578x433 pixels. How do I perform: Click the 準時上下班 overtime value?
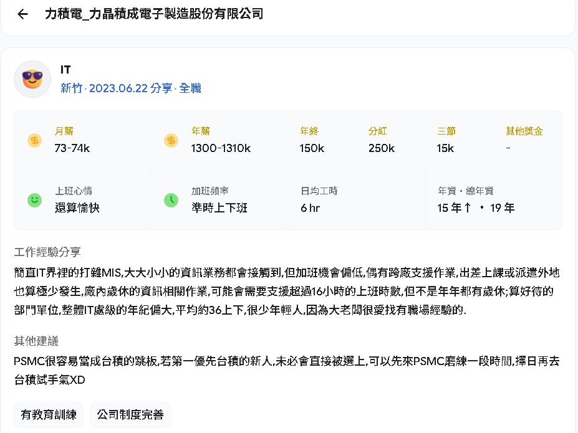[219, 208]
